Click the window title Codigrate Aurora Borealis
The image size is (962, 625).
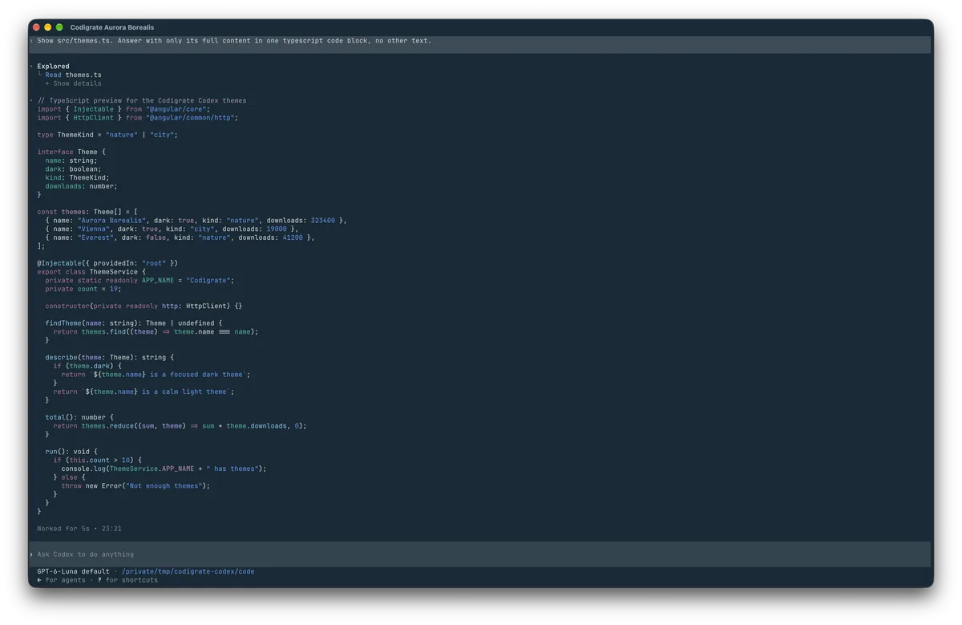(x=112, y=27)
